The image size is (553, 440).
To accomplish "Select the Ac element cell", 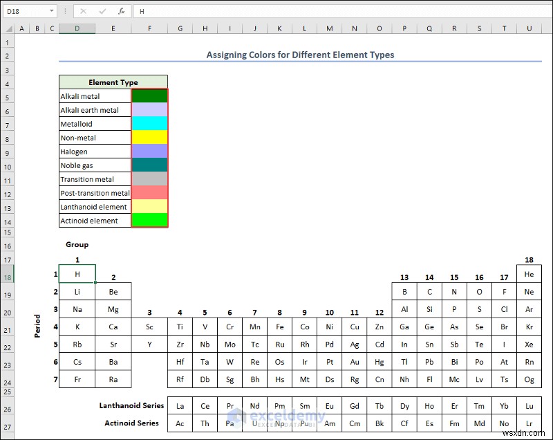I will (x=180, y=423).
